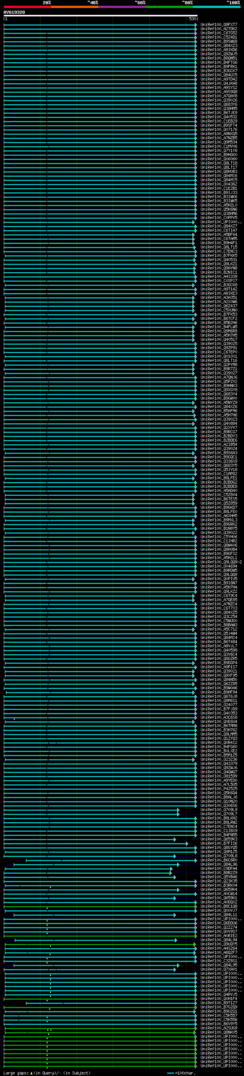Select label UniRef100_Q336X9

click(219, 461)
